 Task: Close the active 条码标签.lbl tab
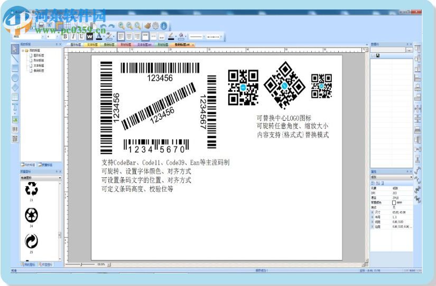pyautogui.click(x=193, y=45)
